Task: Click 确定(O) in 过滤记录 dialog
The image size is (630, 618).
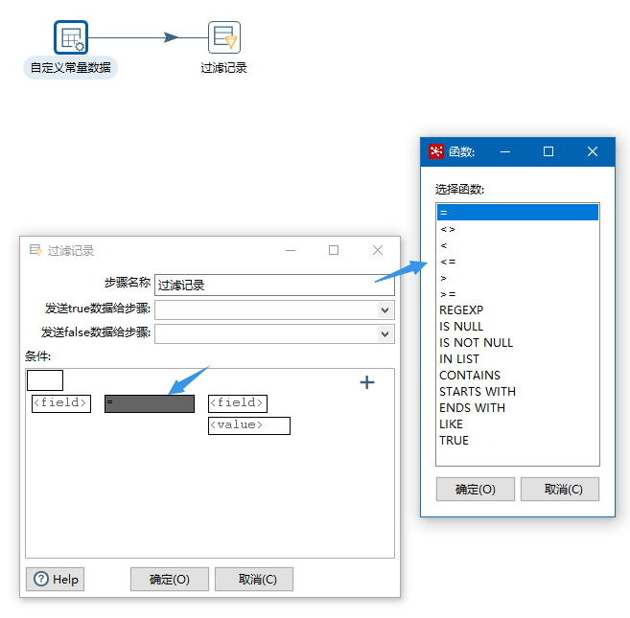Action: tap(170, 579)
